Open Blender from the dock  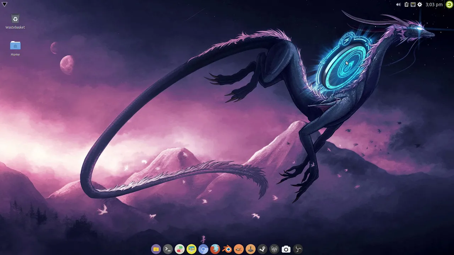227,249
